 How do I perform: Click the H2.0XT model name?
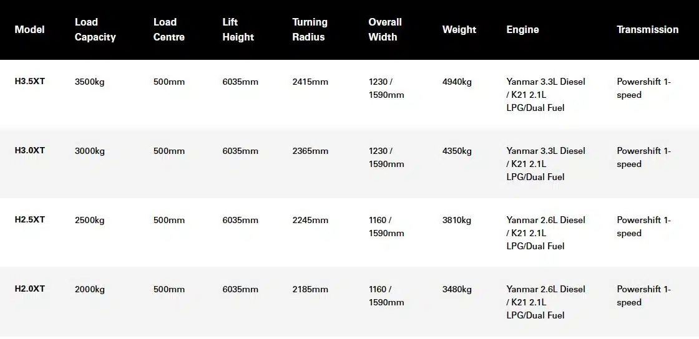(x=29, y=289)
